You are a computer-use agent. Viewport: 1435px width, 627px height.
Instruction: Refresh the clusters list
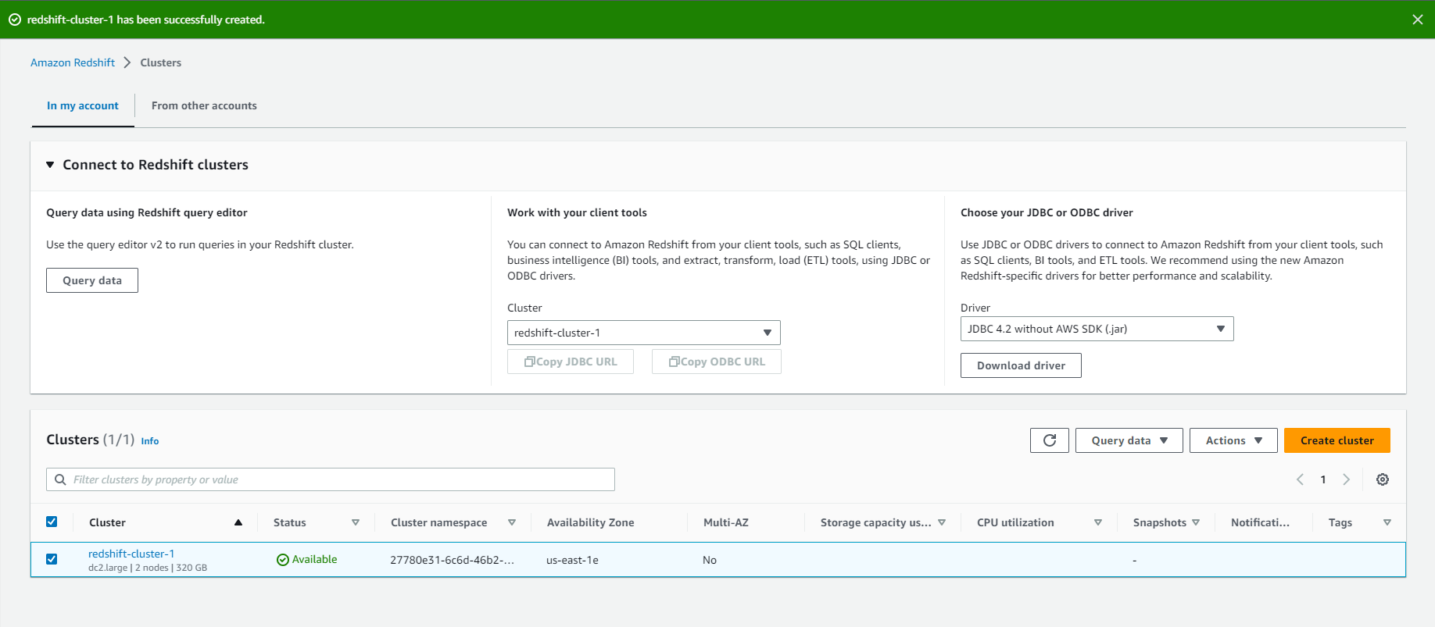(1050, 440)
